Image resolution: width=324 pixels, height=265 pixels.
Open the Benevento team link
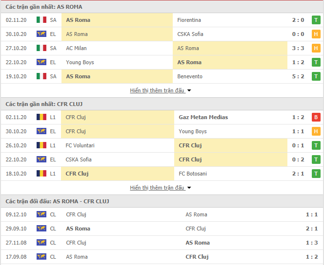pos(190,76)
